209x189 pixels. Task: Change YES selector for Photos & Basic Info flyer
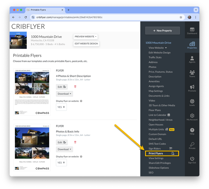point(61,162)
